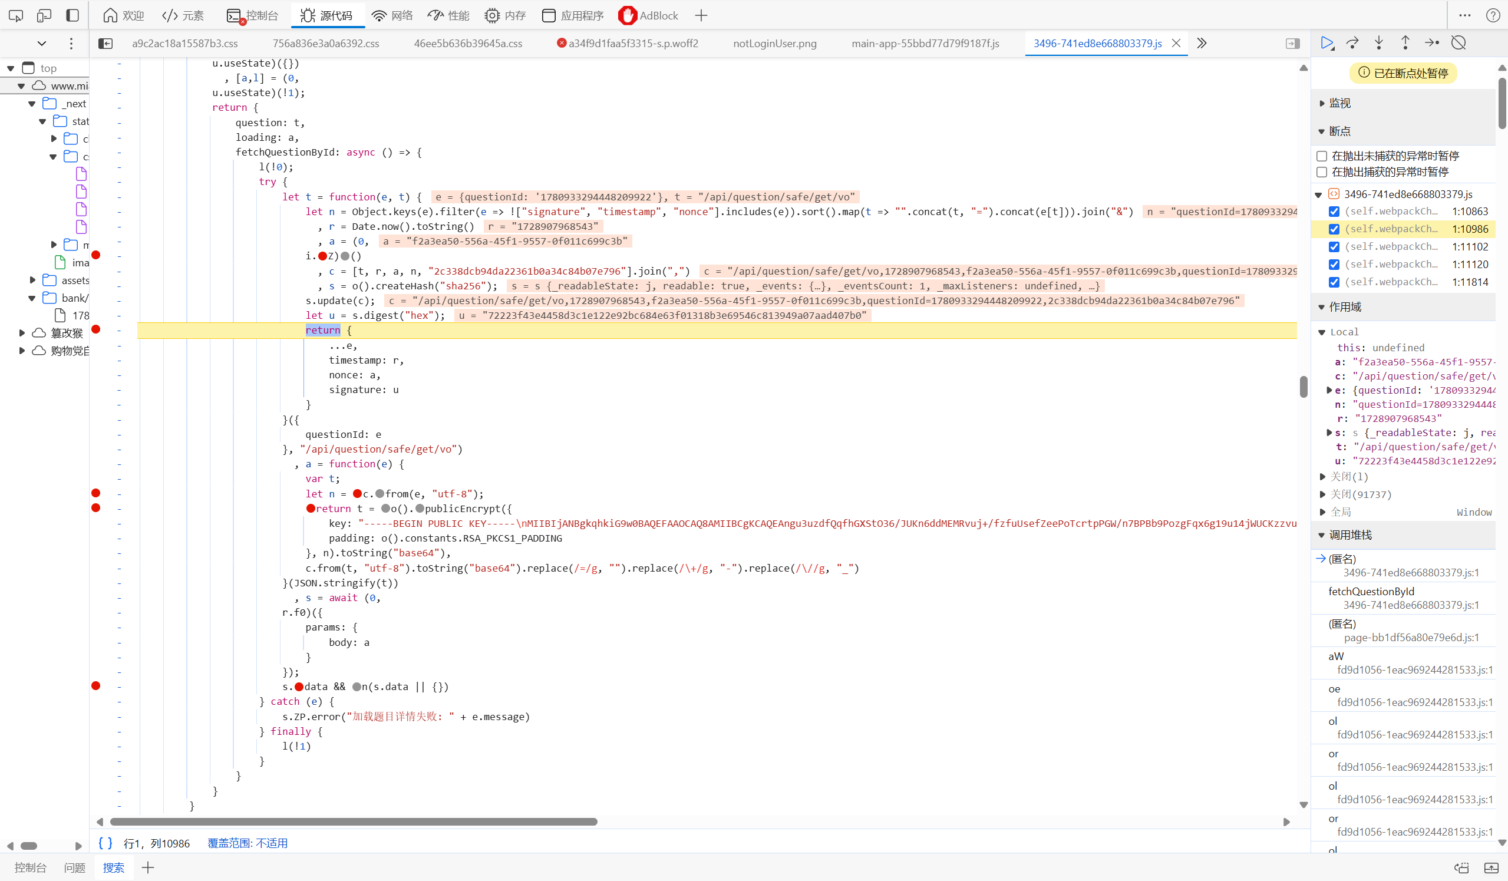
Task: Click the step out arrow icon
Action: (x=1405, y=43)
